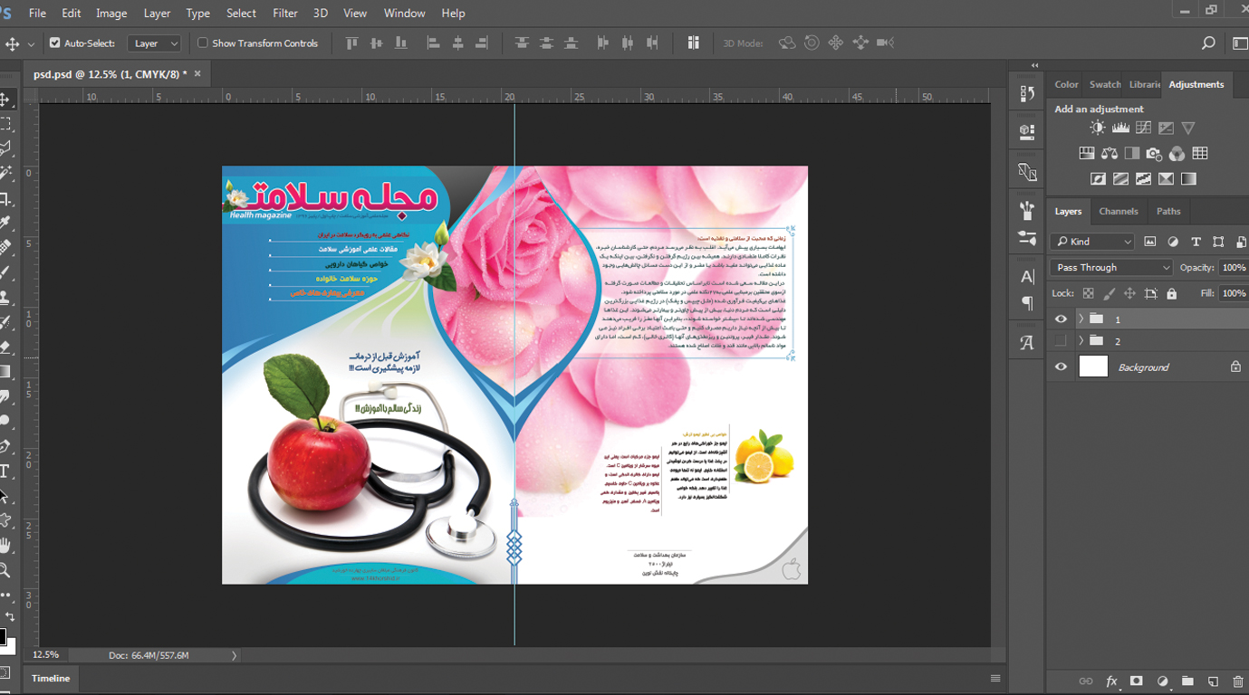Image resolution: width=1249 pixels, height=695 pixels.
Task: Select the Background layer thumbnail
Action: click(x=1093, y=367)
